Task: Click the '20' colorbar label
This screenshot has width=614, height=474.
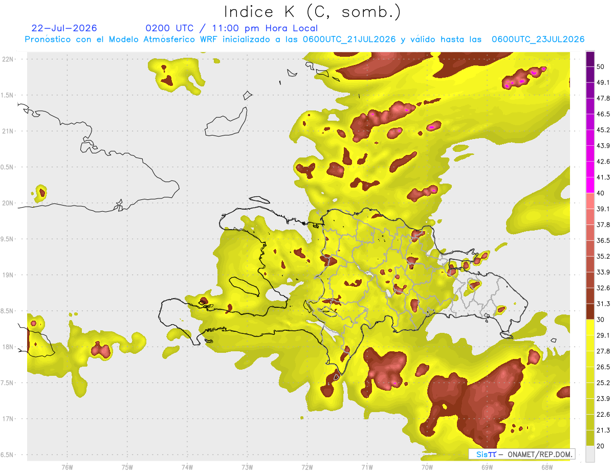Action: point(601,446)
